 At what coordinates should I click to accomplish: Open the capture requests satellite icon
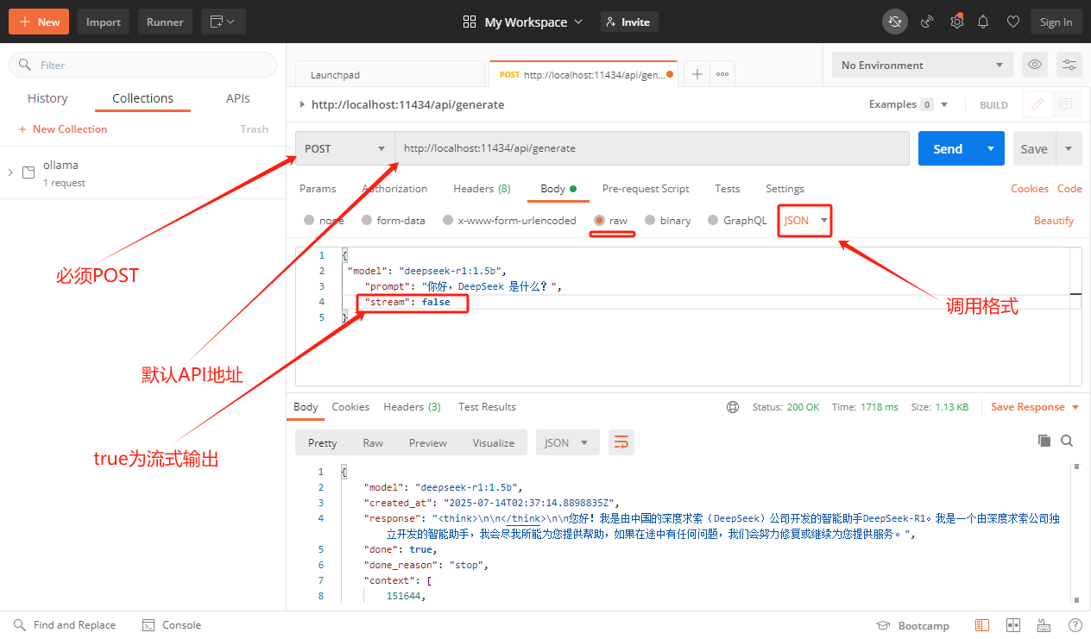pyautogui.click(x=927, y=22)
